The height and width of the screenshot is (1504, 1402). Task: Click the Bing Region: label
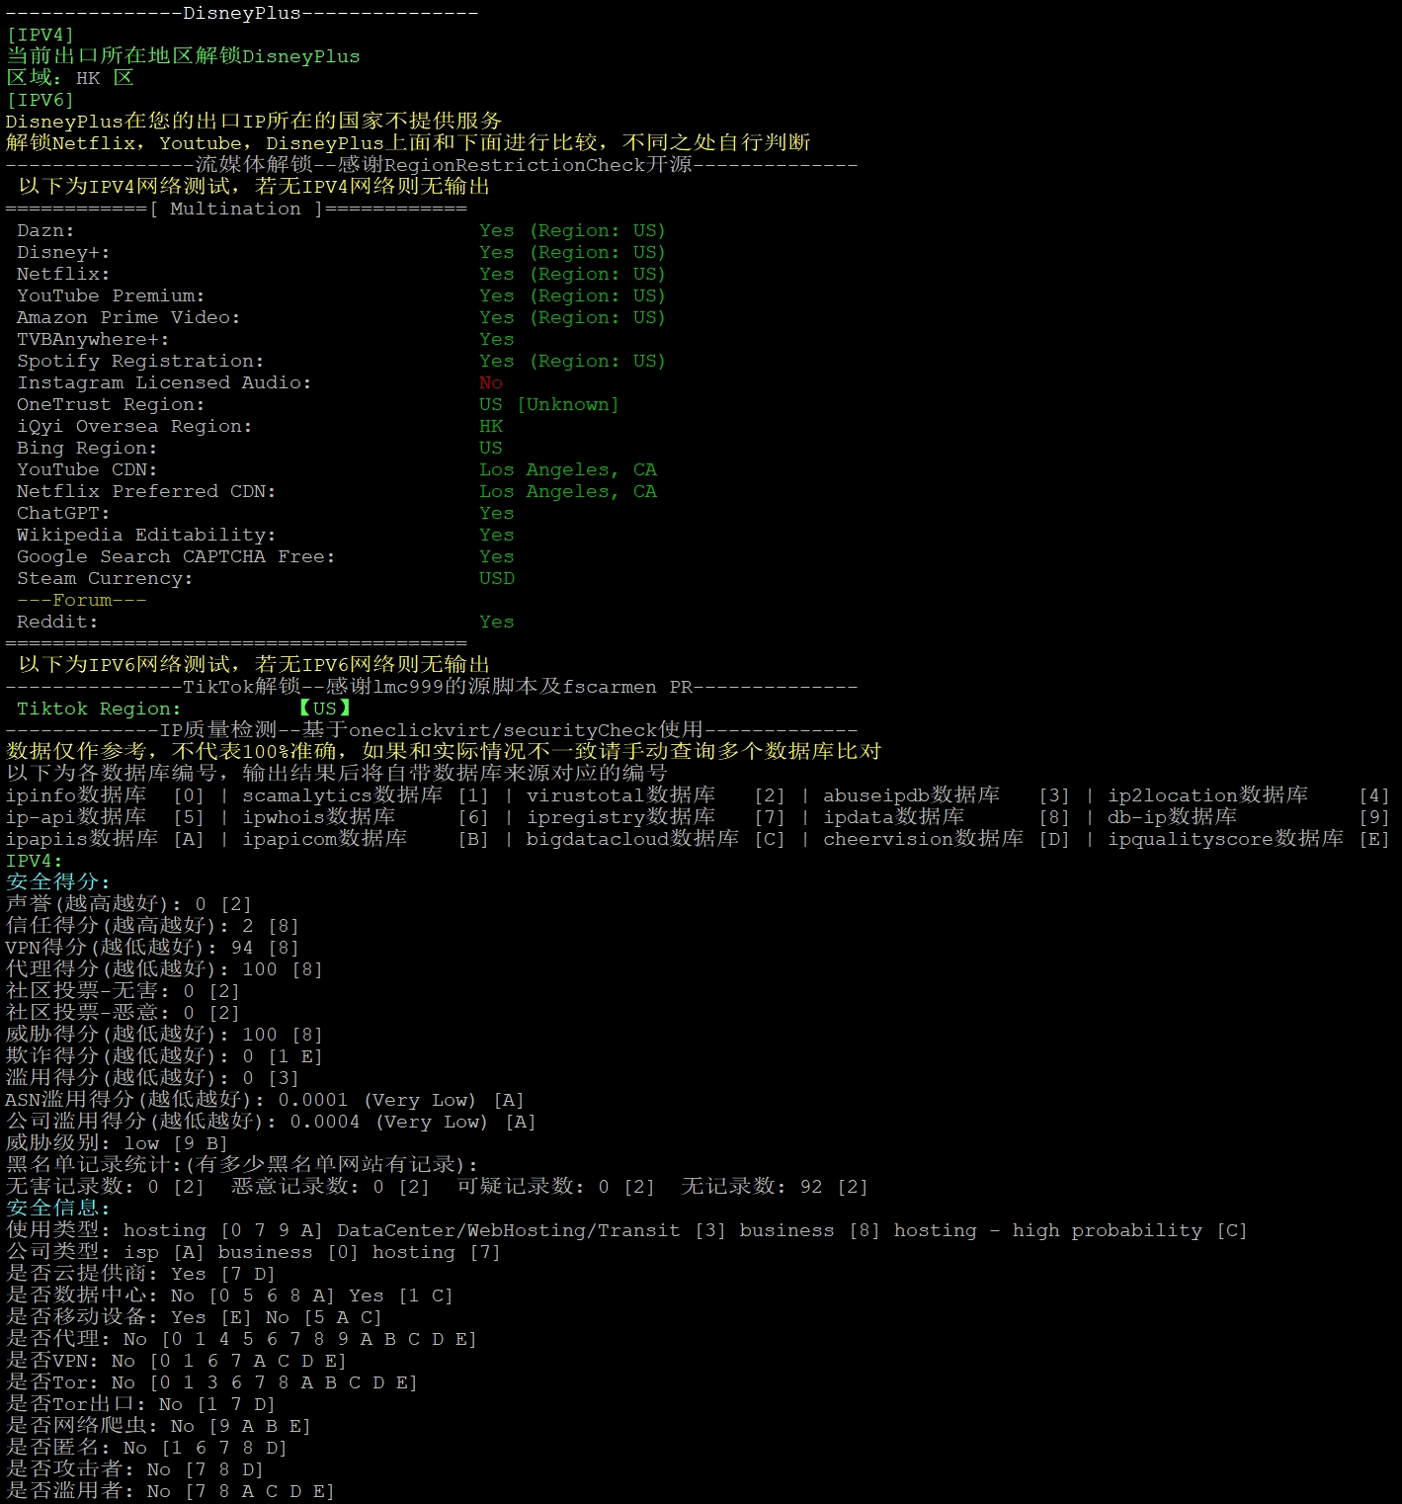pyautogui.click(x=87, y=448)
